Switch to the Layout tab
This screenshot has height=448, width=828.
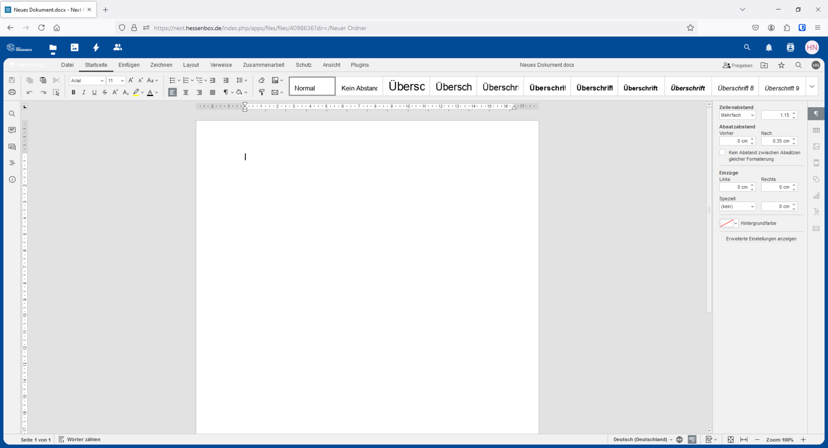click(x=191, y=65)
